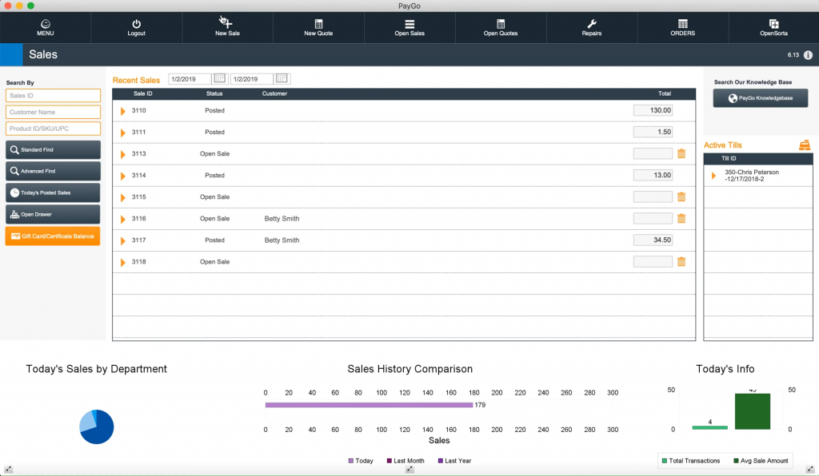Delete open sale 3113 via trash icon
This screenshot has height=476, width=819.
[x=681, y=153]
